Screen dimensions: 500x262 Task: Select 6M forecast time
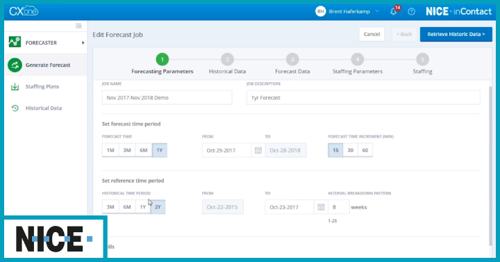[144, 150]
